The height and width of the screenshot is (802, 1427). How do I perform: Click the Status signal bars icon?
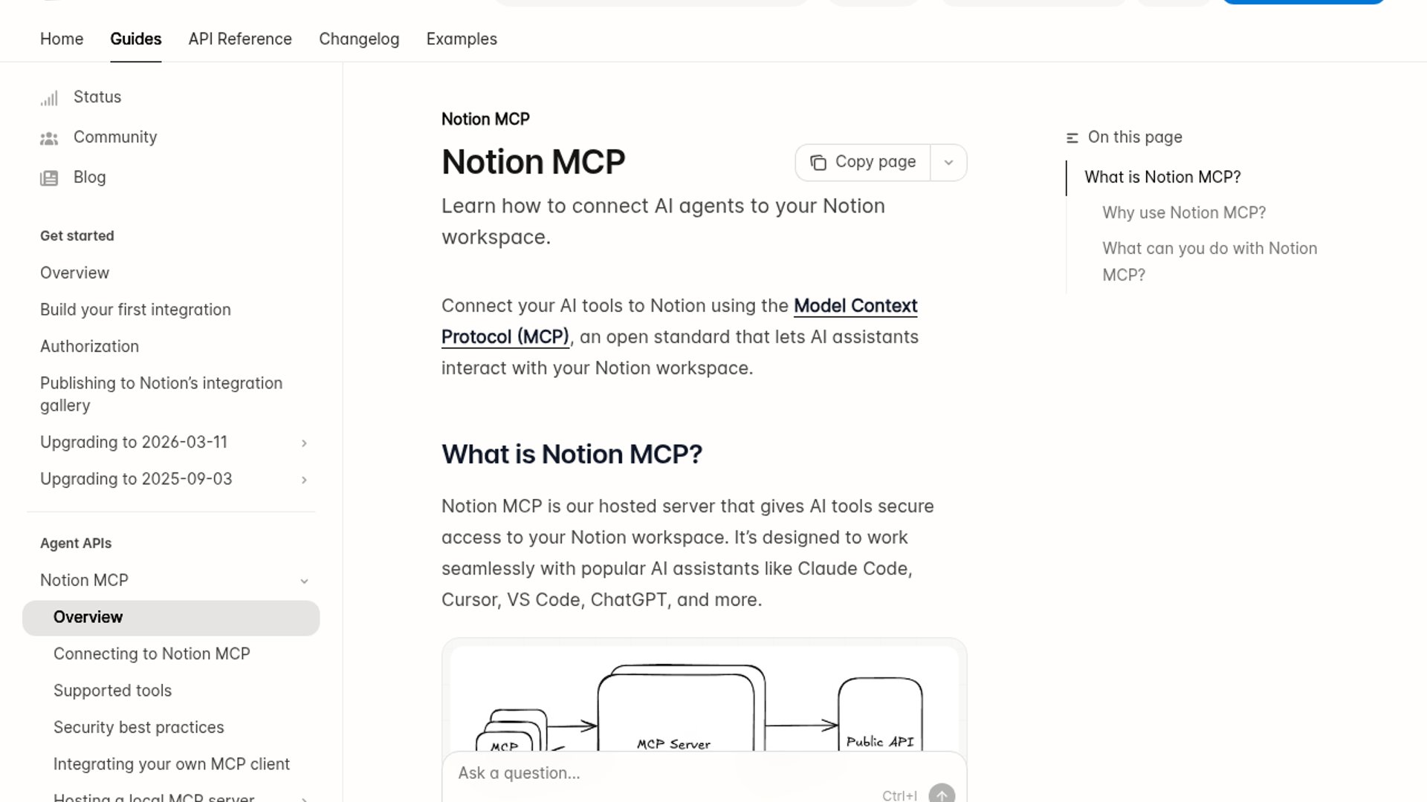click(x=49, y=98)
